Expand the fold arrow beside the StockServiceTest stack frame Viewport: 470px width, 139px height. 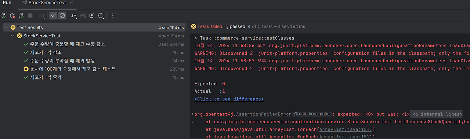click(x=192, y=122)
